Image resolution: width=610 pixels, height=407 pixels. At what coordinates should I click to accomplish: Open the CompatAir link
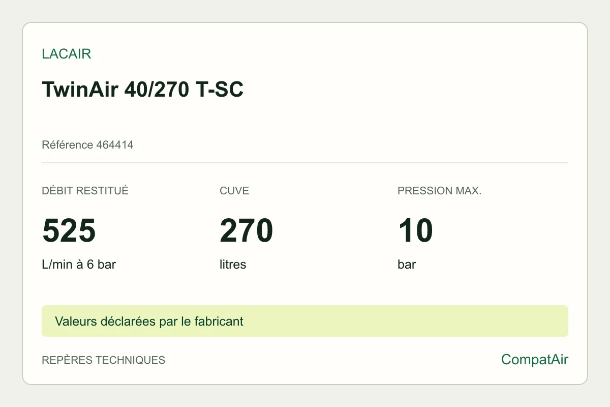tap(535, 360)
